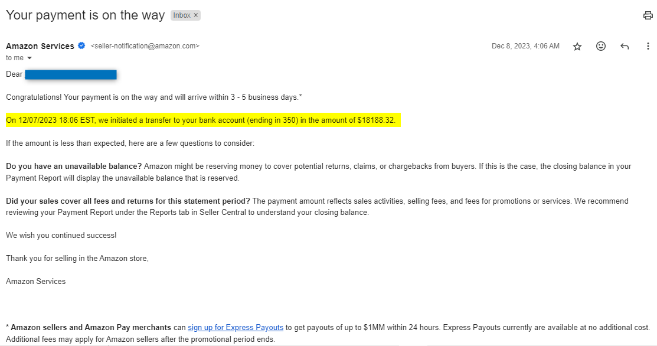
Task: Click the Inbox label chip
Action: tap(182, 15)
